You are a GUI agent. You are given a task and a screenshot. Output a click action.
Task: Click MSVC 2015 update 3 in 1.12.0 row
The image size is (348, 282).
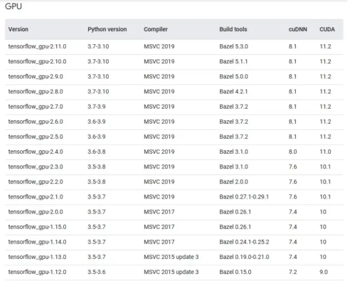[171, 272]
